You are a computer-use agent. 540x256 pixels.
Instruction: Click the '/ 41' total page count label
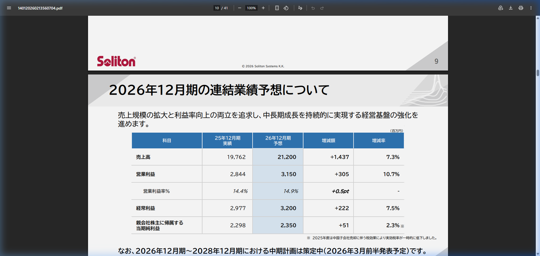coord(225,8)
